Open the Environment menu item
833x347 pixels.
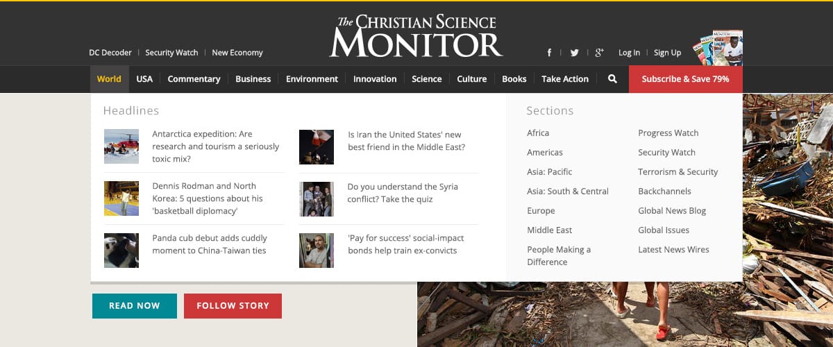pos(312,79)
